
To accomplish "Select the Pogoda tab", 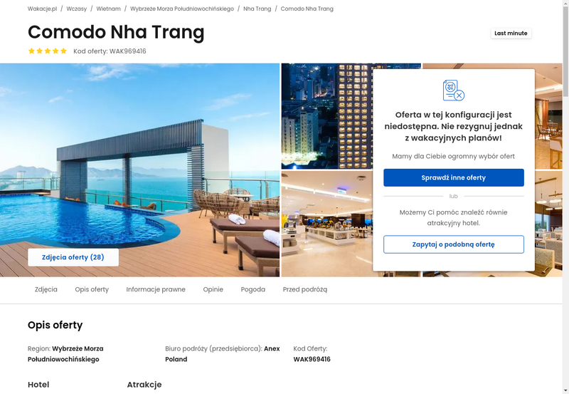I will pos(253,289).
